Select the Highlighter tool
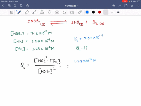Viewport: 141px width, 106px height. coord(34,12)
